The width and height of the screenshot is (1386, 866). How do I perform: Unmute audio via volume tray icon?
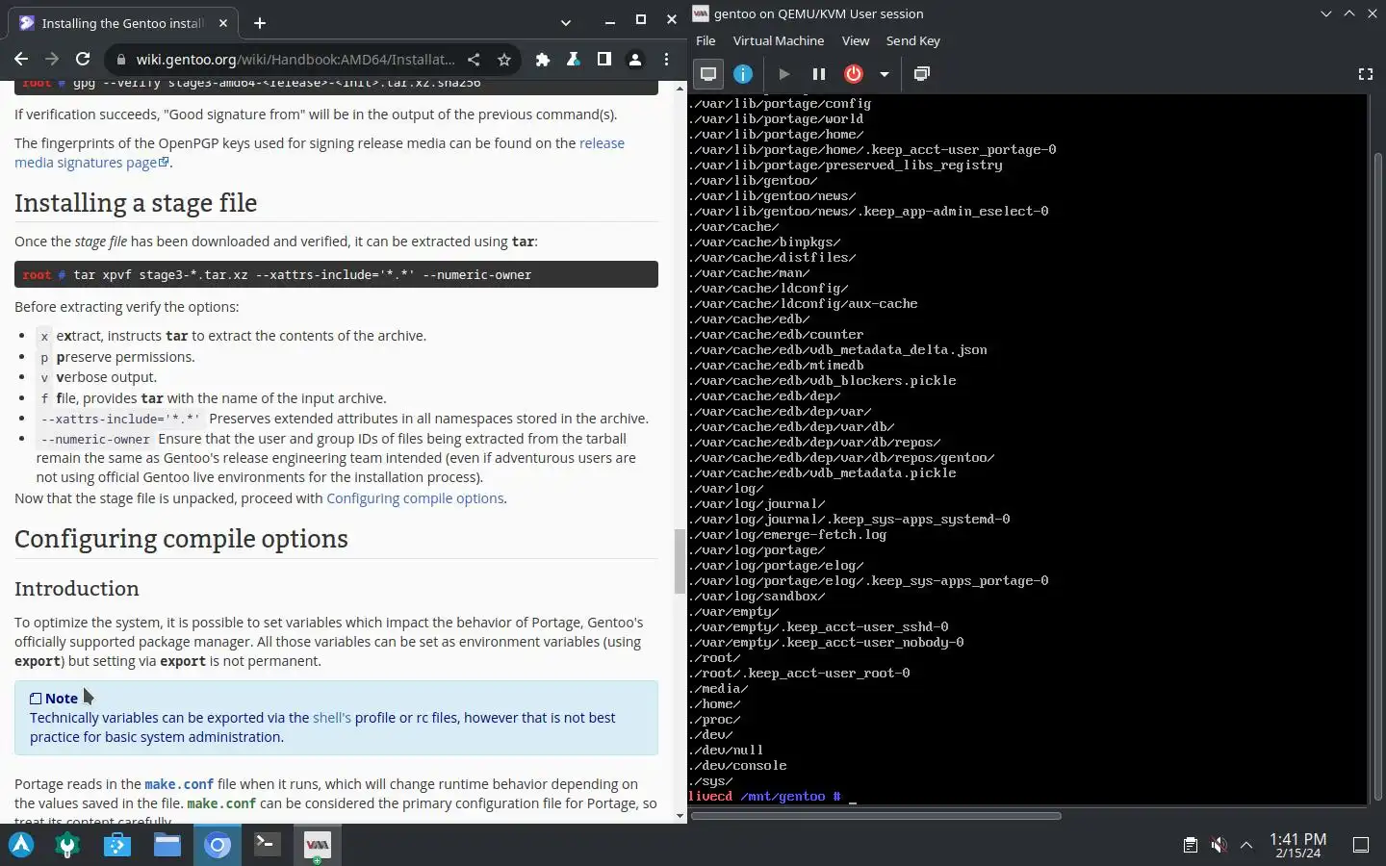point(1219,845)
